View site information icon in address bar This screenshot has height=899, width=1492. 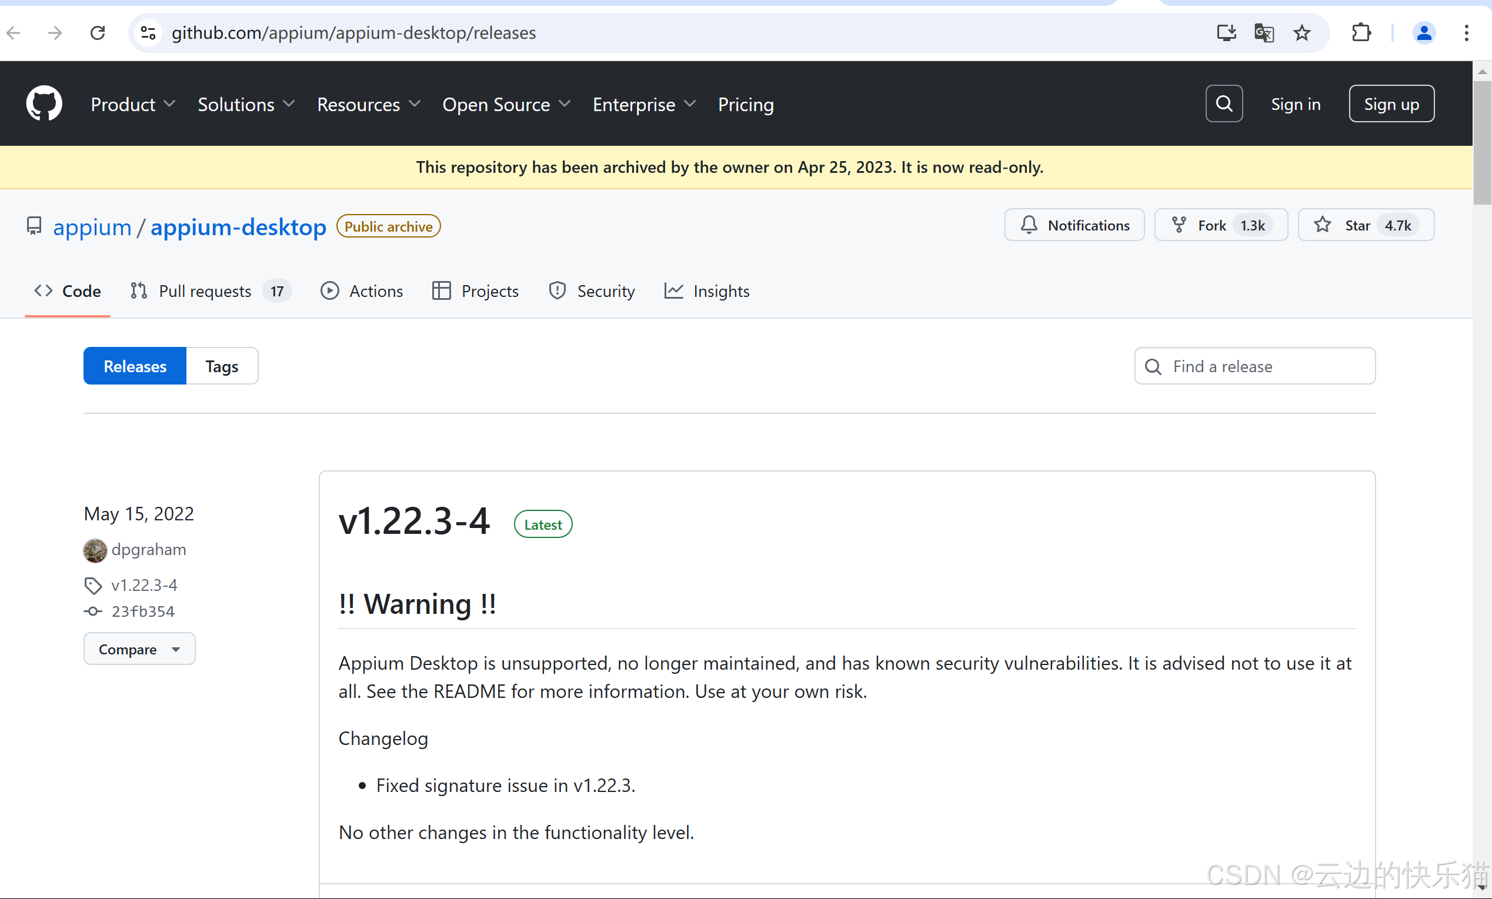(x=148, y=33)
